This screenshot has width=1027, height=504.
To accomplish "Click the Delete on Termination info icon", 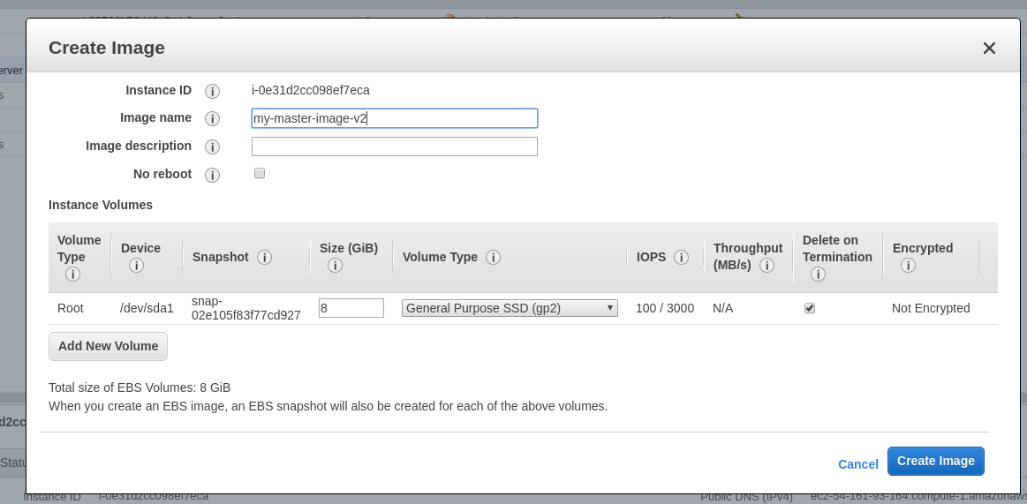I will [x=818, y=275].
